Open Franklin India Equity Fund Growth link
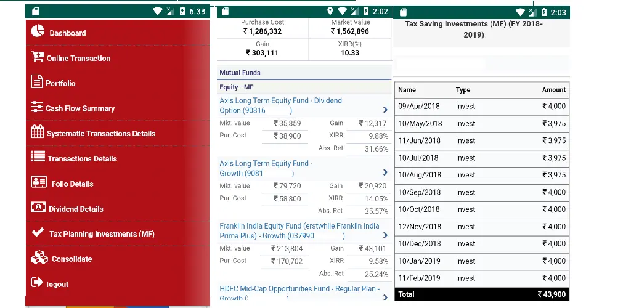 pyautogui.click(x=299, y=231)
